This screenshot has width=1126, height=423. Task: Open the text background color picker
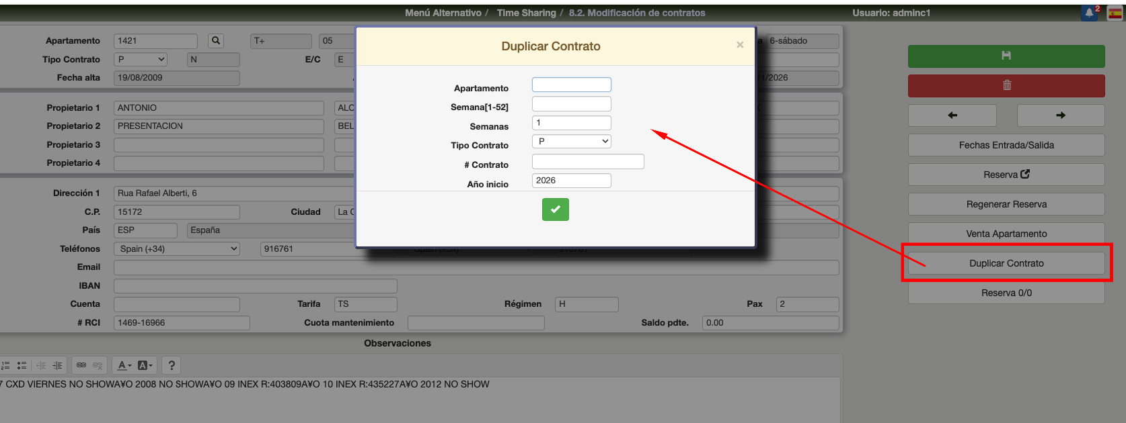tap(145, 365)
